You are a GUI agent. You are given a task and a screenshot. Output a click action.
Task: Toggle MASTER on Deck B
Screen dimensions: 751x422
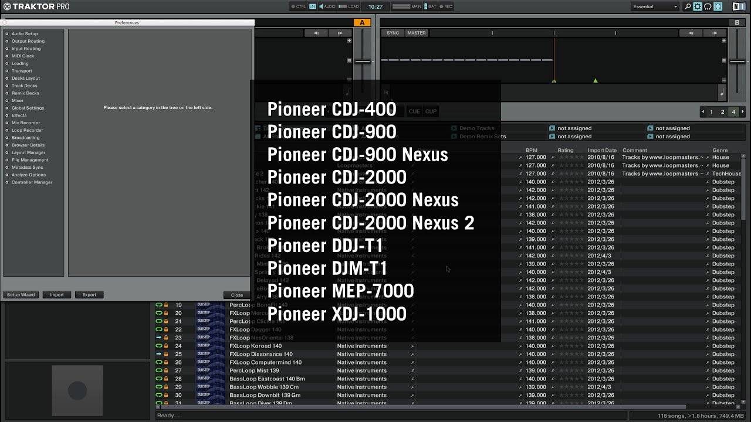pos(417,33)
